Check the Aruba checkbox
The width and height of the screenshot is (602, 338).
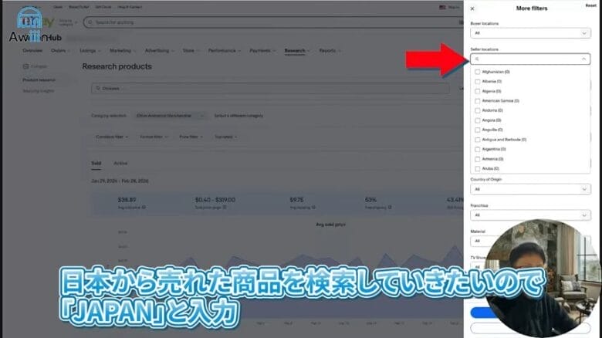point(477,169)
